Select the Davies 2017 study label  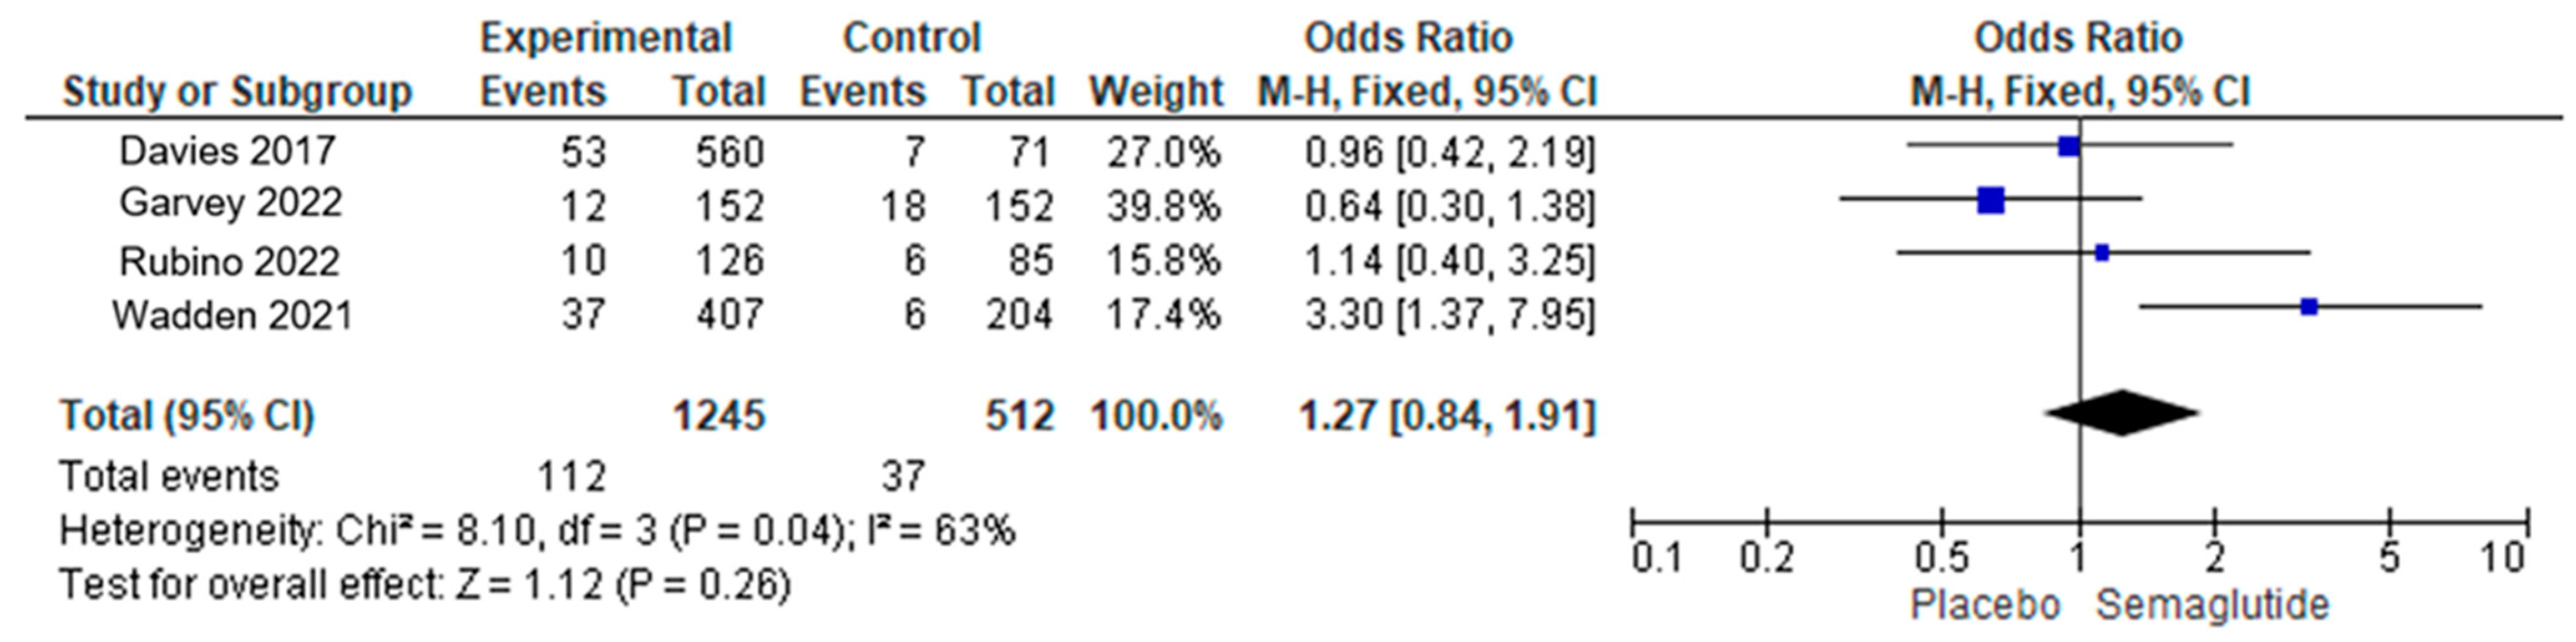point(227,151)
